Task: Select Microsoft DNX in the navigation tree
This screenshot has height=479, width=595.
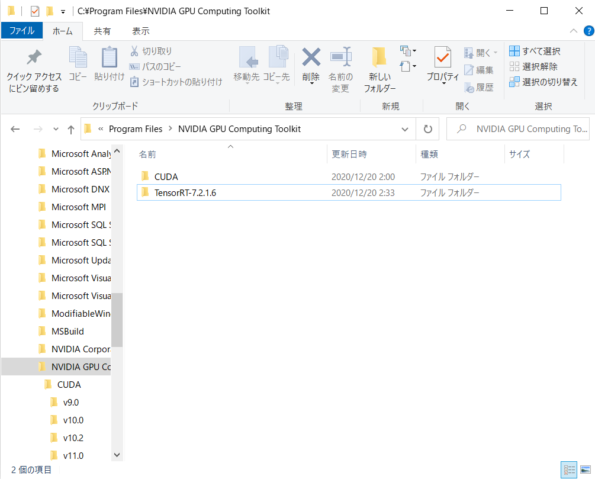Action: [x=80, y=189]
